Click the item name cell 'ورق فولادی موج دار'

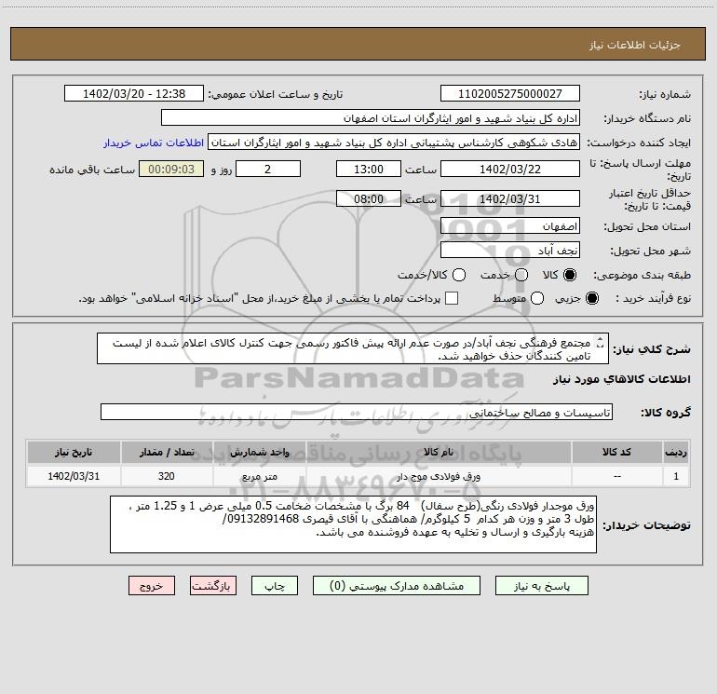click(x=439, y=477)
